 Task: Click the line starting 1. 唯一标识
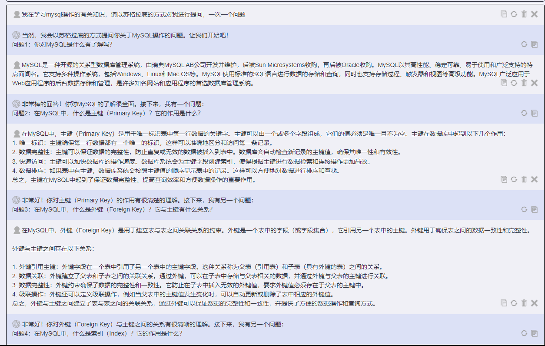click(x=142, y=143)
